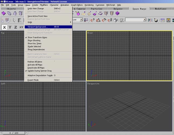Choose Expert Mode in Views menu
Image resolution: width=174 pixels, height=135 pixels.
click(48, 80)
